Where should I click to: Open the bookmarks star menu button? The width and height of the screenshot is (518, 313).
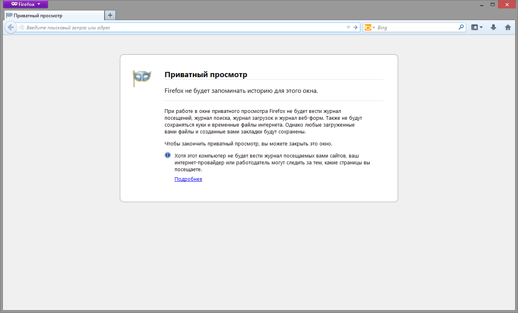click(477, 28)
